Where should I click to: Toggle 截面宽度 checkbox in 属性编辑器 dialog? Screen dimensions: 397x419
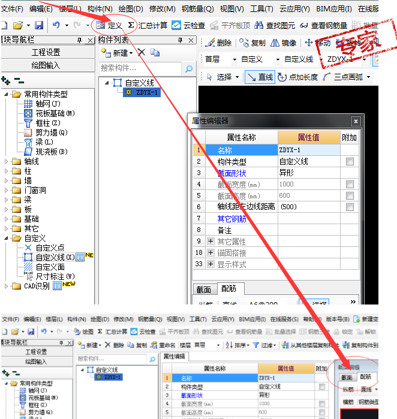(350, 184)
